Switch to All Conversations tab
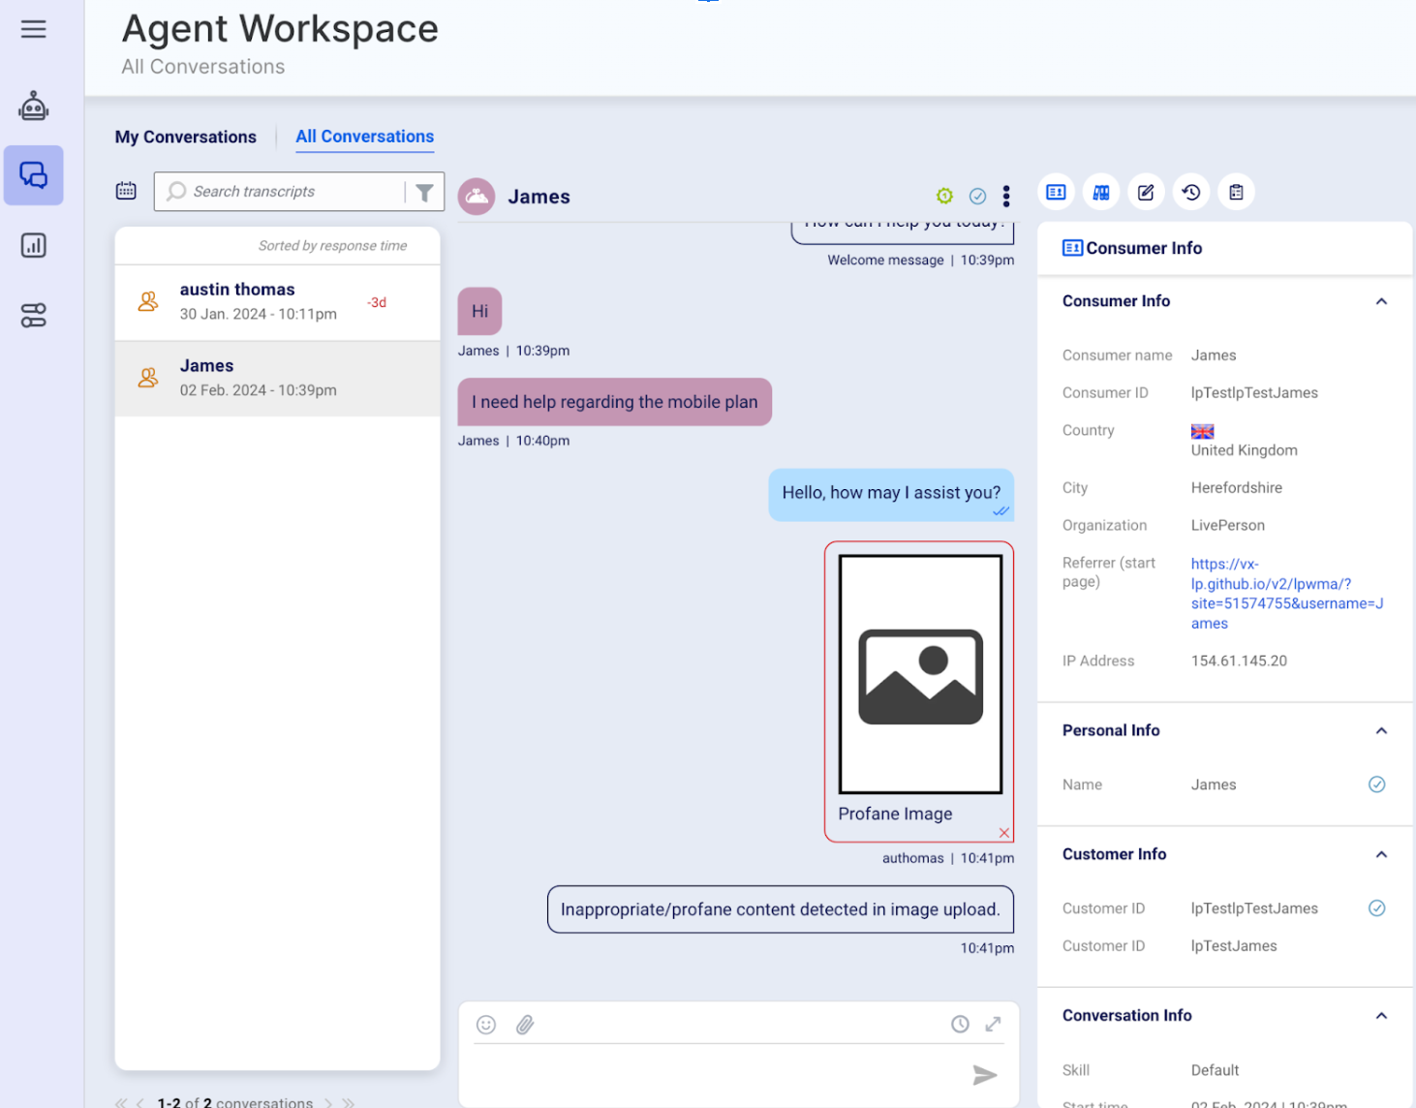 pos(365,137)
